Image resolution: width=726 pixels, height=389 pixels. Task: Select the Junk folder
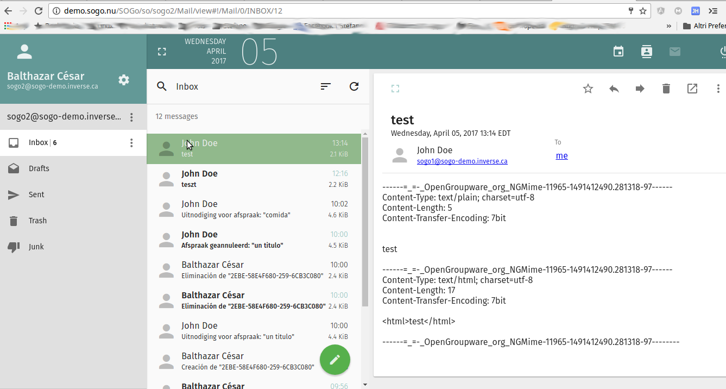coord(36,247)
